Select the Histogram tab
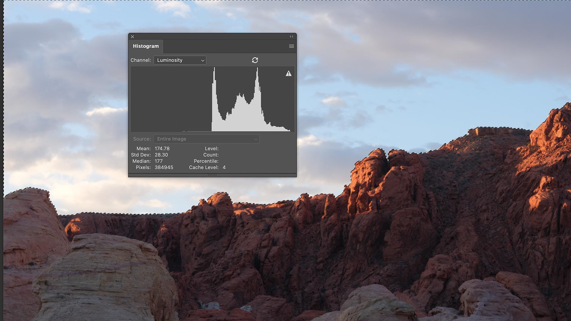The height and width of the screenshot is (321, 571). pyautogui.click(x=146, y=46)
